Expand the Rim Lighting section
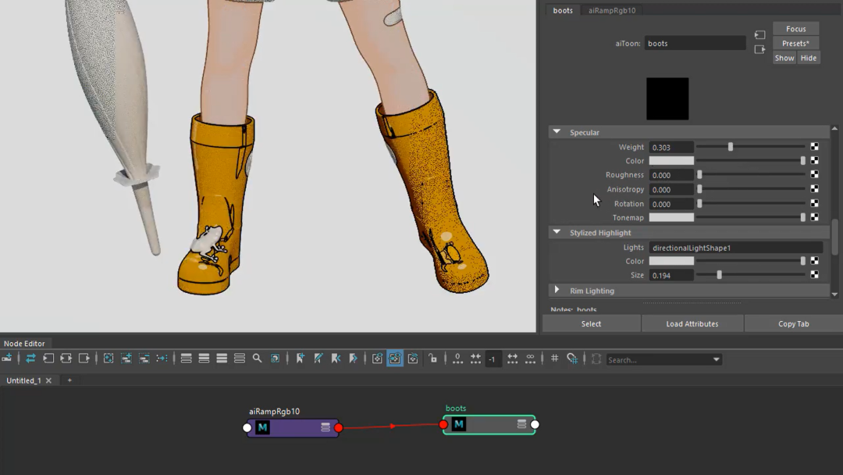This screenshot has width=843, height=475. [x=557, y=291]
